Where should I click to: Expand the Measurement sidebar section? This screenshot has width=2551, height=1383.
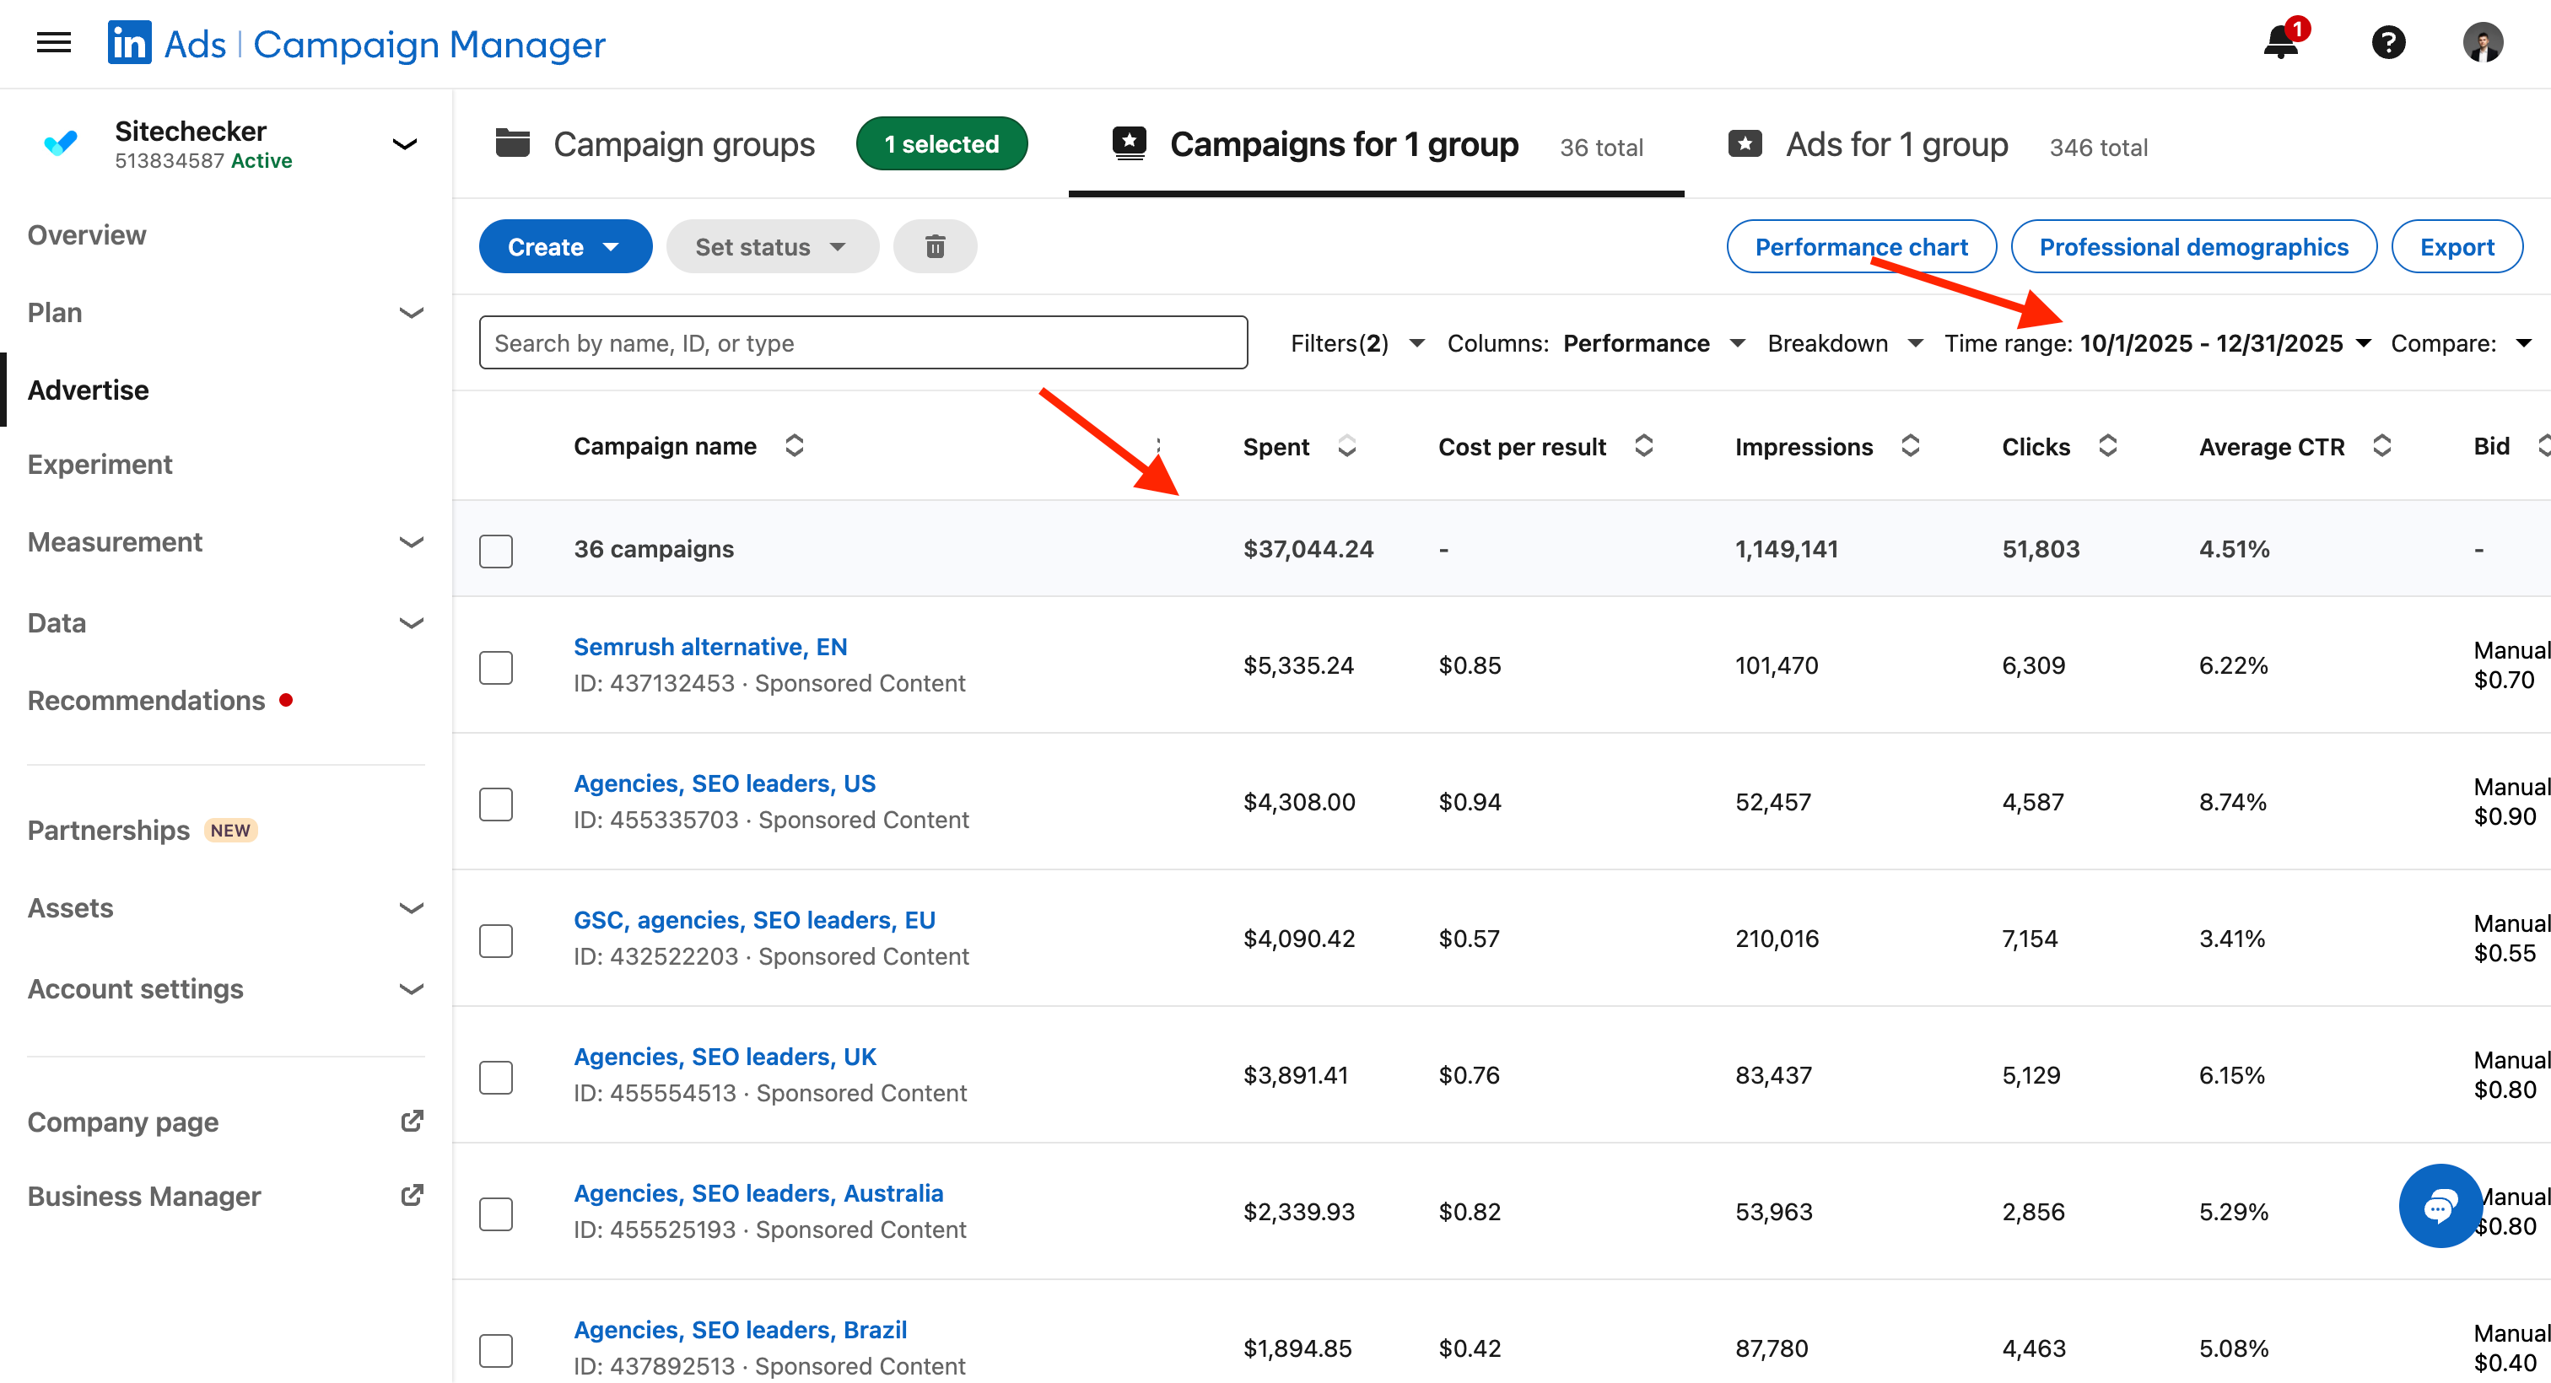411,542
